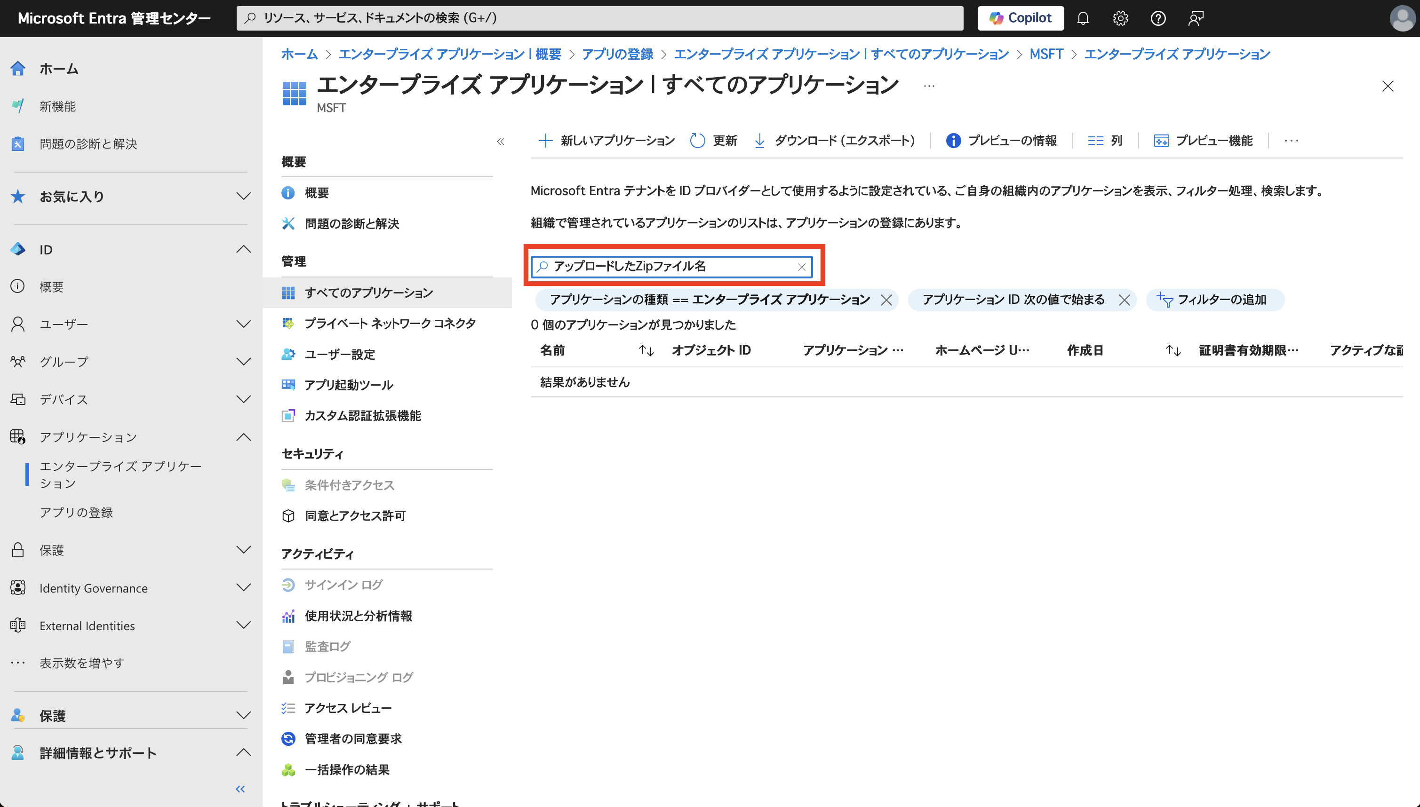
Task: Open the ellipsis next to page title
Action: coord(929,86)
